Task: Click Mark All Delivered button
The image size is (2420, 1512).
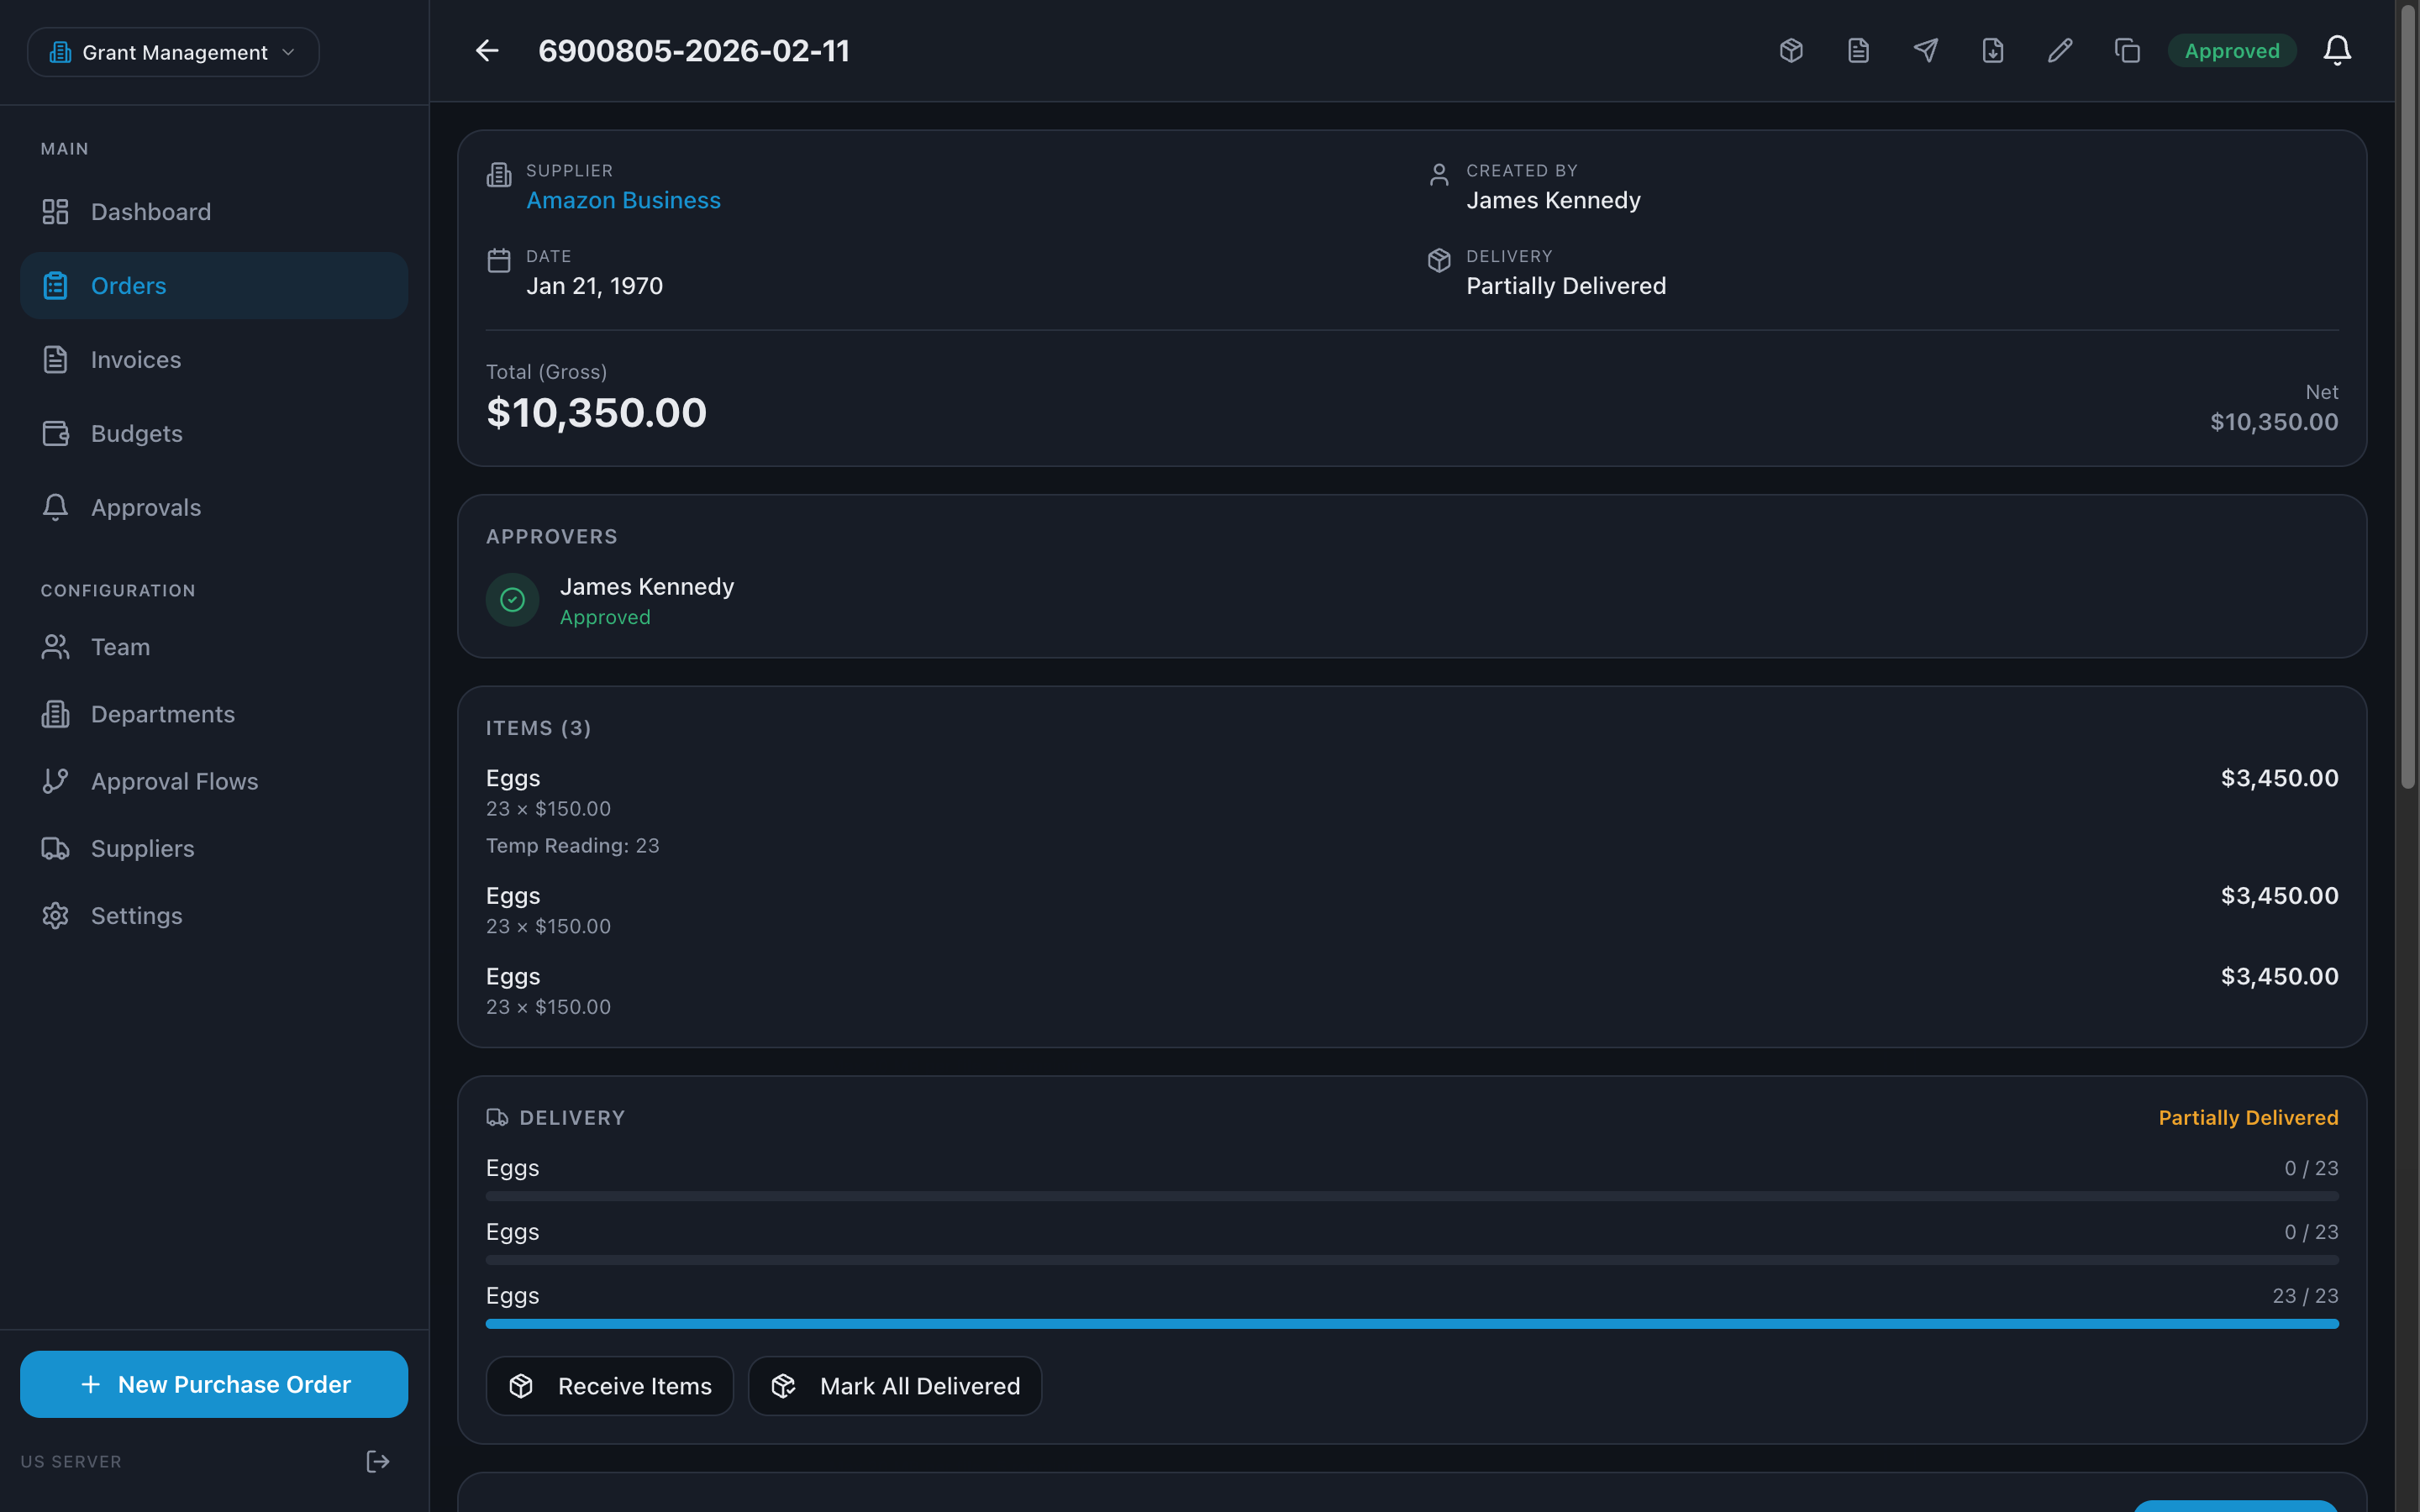Action: coord(895,1386)
